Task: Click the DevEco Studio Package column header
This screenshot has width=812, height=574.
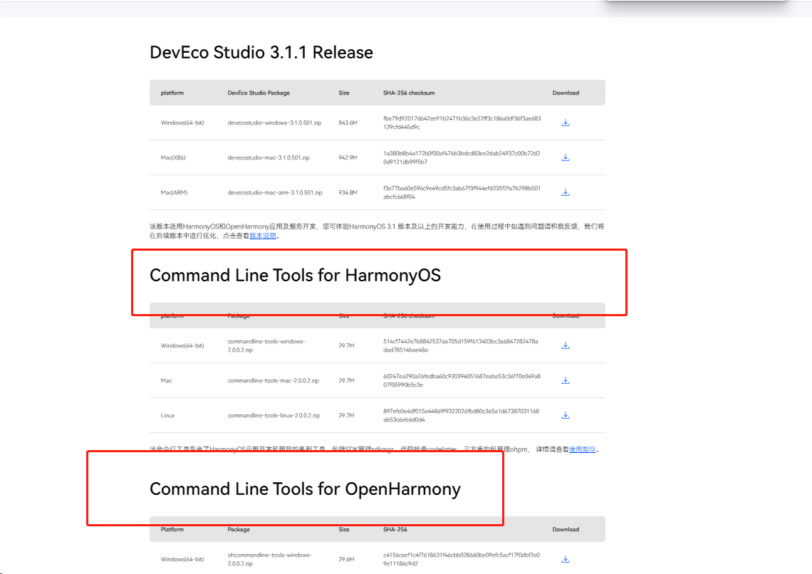Action: 259,93
